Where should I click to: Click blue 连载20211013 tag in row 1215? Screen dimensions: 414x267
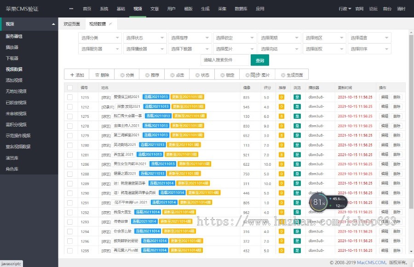pos(156,97)
